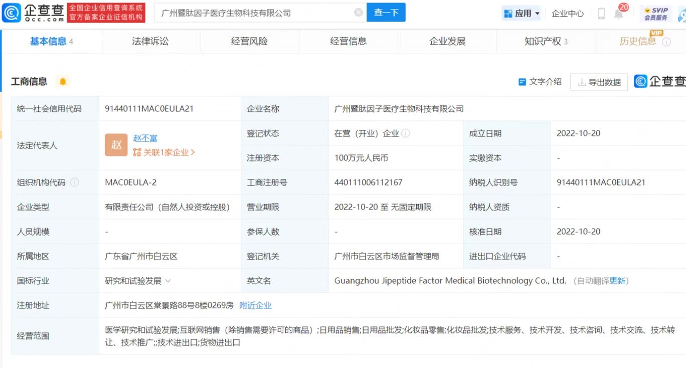Image resolution: width=686 pixels, height=368 pixels.
Task: Go to the 经营风险 tab
Action: pos(249,42)
